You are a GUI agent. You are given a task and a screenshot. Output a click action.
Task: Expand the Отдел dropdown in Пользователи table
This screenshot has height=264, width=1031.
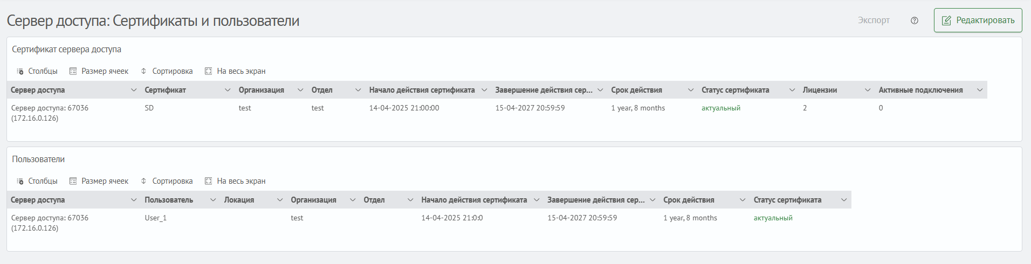[x=410, y=200]
